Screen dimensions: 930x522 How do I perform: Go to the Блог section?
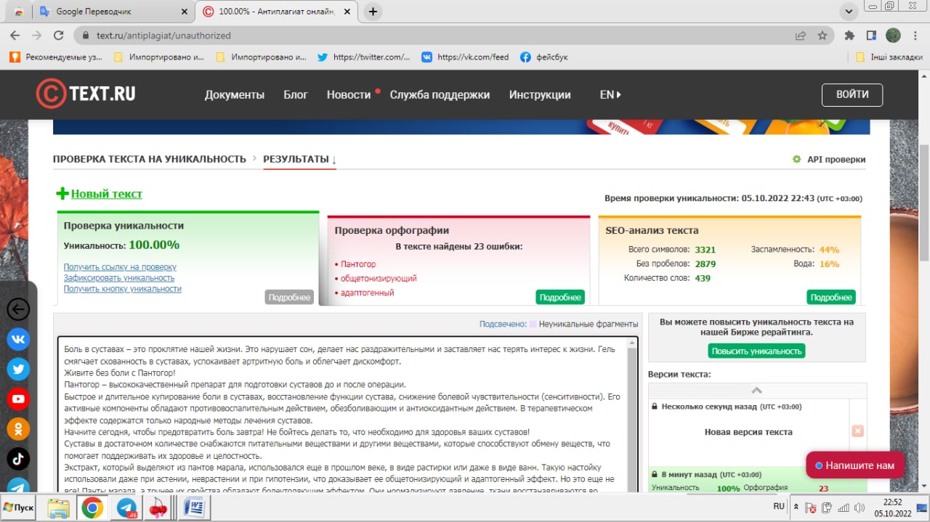coord(296,94)
